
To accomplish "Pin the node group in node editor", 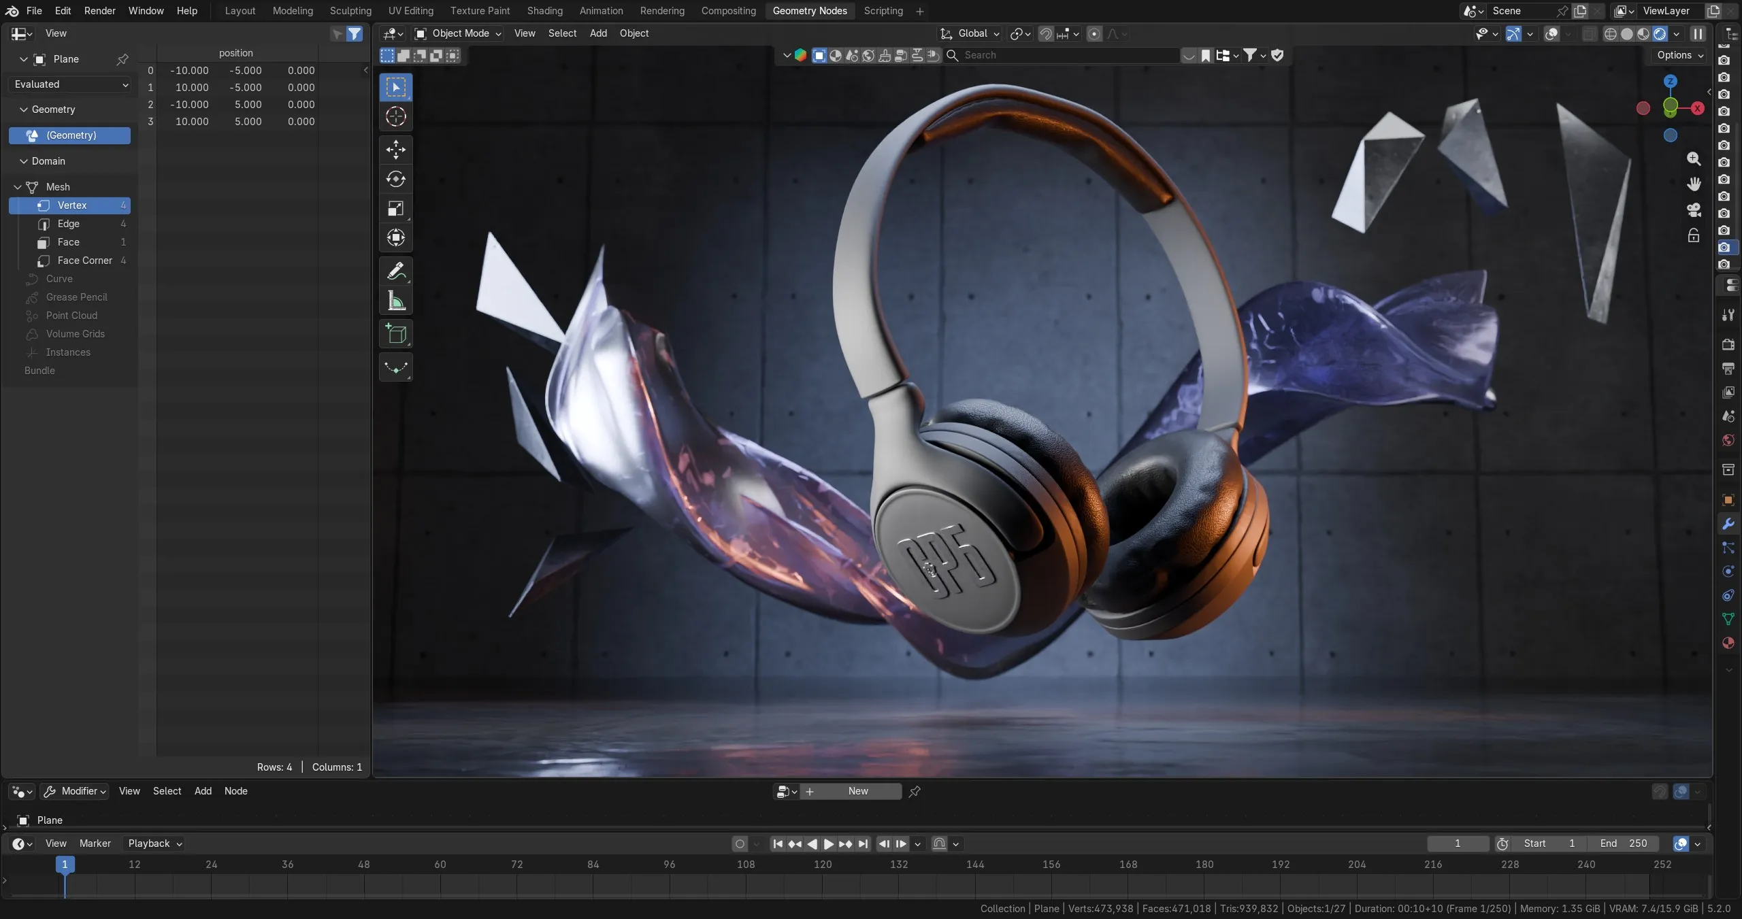I will (915, 791).
